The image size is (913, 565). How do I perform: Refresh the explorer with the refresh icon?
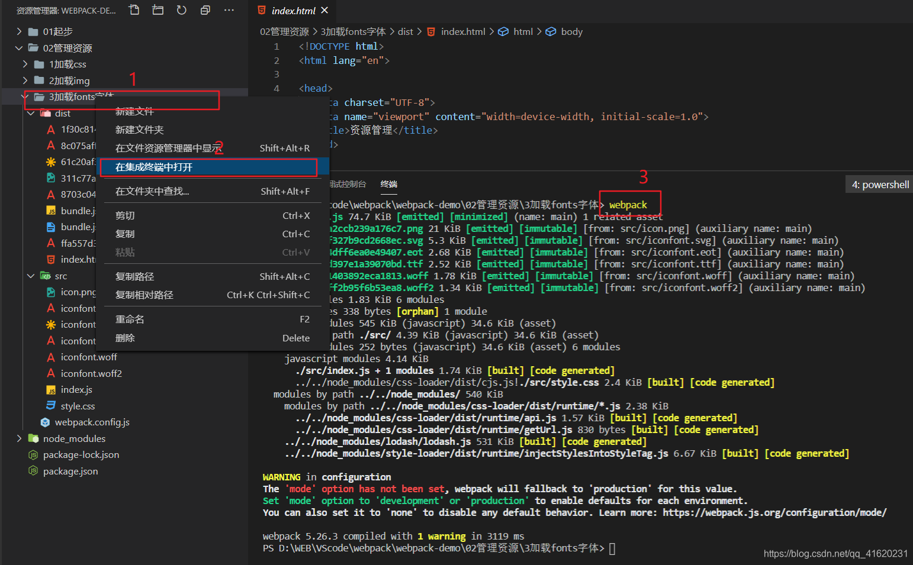(x=182, y=10)
